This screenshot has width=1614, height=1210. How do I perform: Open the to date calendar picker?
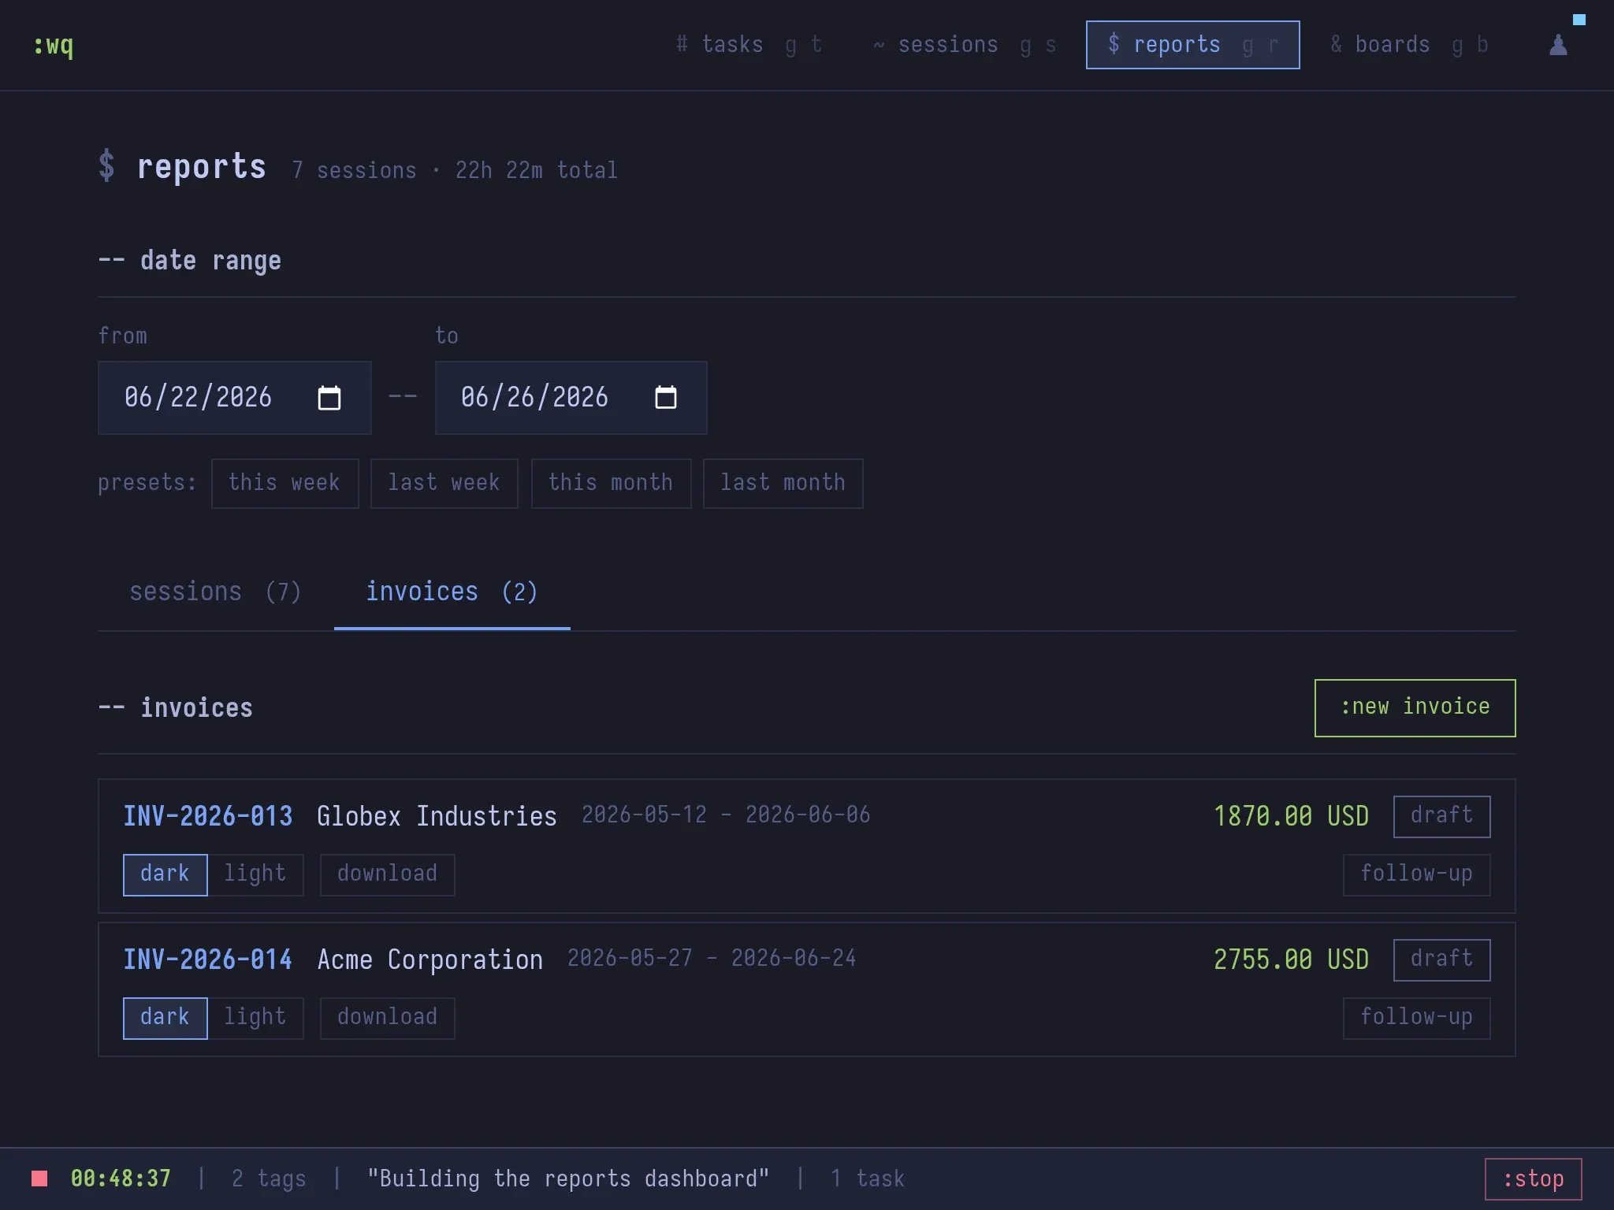pos(666,398)
